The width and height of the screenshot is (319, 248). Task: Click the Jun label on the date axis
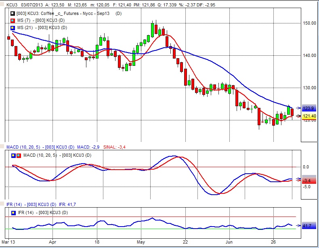tap(228, 243)
